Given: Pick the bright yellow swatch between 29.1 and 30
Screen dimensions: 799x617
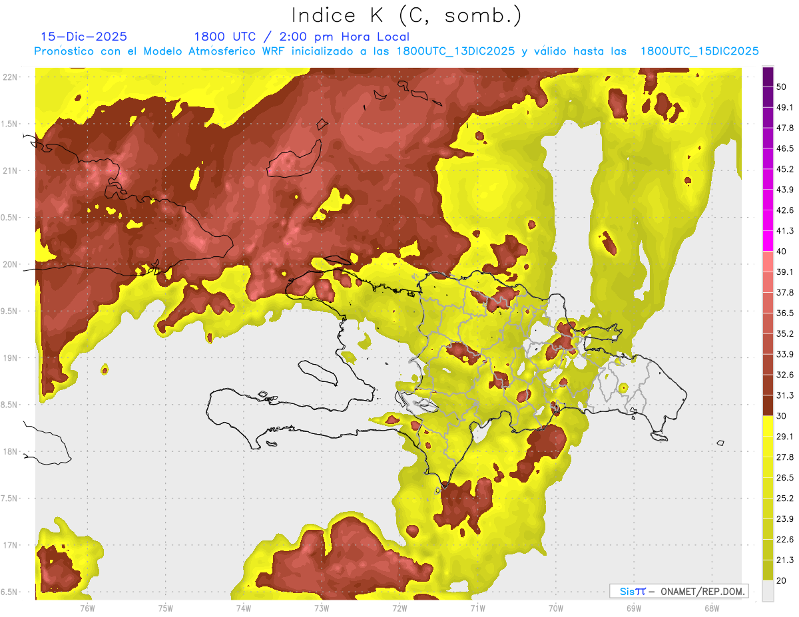Looking at the screenshot, I should coord(768,426).
